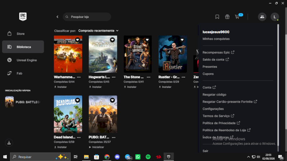Screen dimensions: 287x161
Task: Open Recompensas Epic link
Action: [218, 52]
